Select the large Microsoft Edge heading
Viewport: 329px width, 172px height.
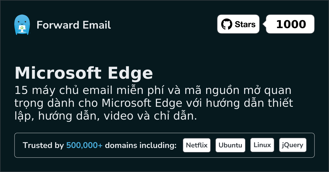(x=84, y=73)
